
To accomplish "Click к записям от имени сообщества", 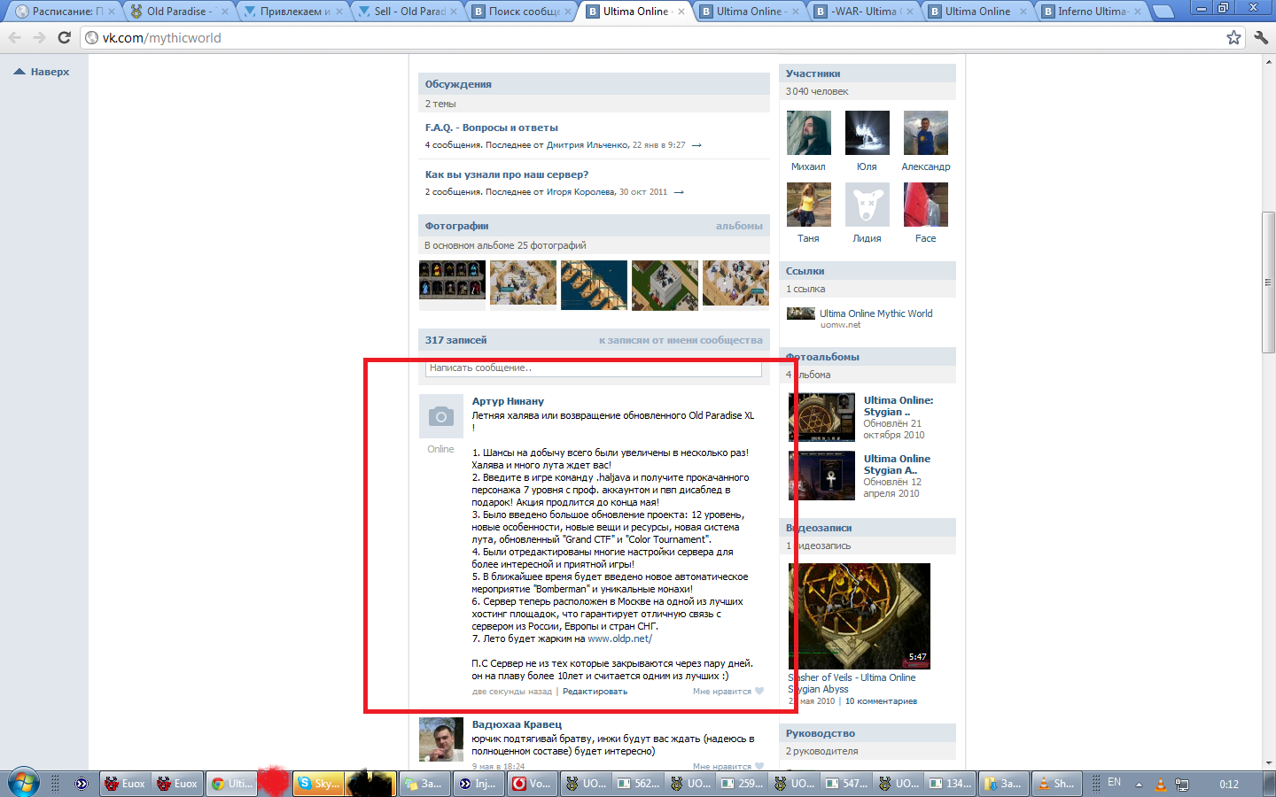I will (x=681, y=340).
